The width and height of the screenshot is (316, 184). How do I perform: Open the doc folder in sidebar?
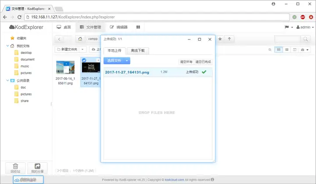(x=23, y=88)
